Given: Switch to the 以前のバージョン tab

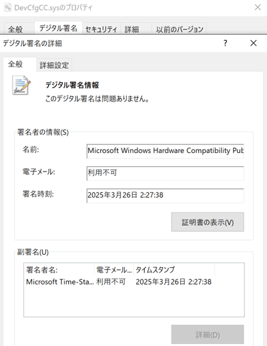Looking at the screenshot, I should pos(180,29).
